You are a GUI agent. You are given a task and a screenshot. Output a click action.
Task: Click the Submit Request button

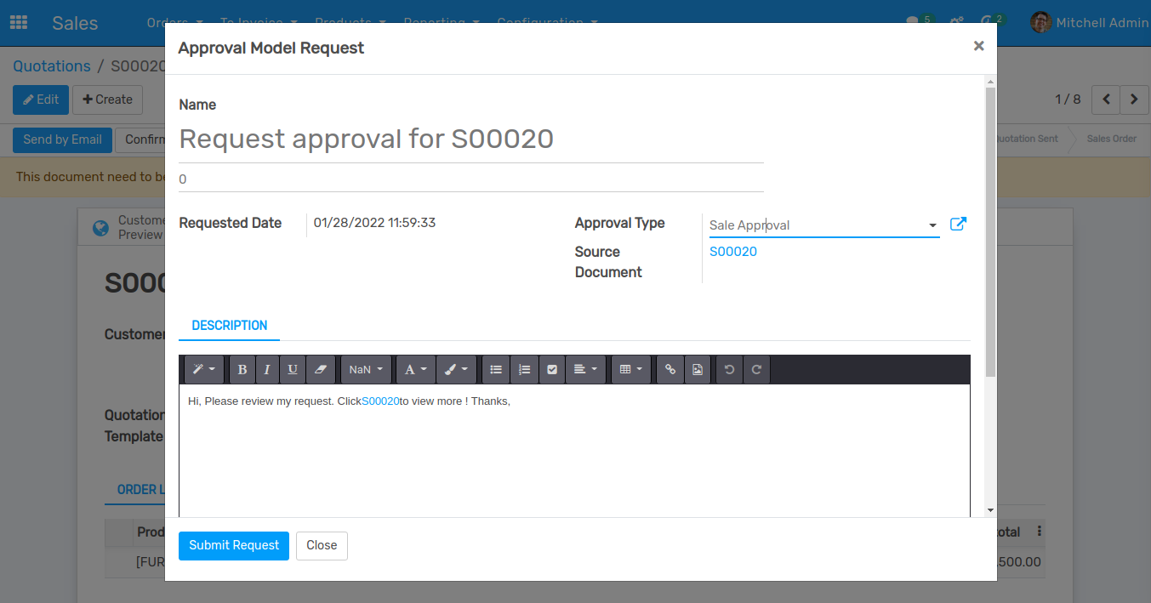234,545
